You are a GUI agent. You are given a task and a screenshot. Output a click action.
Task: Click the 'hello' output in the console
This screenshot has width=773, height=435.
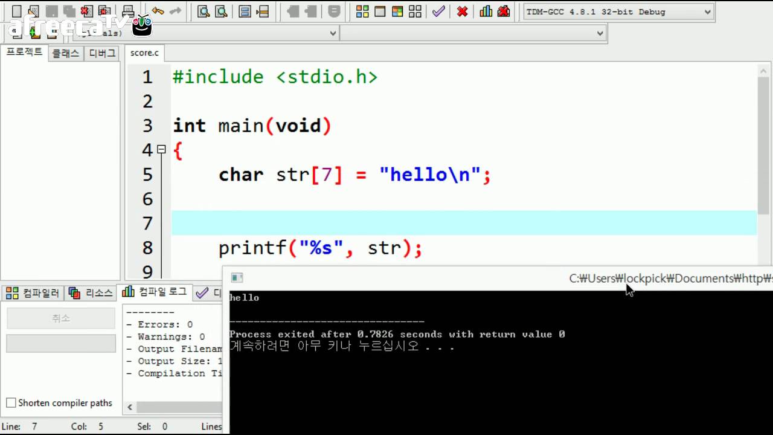click(244, 297)
